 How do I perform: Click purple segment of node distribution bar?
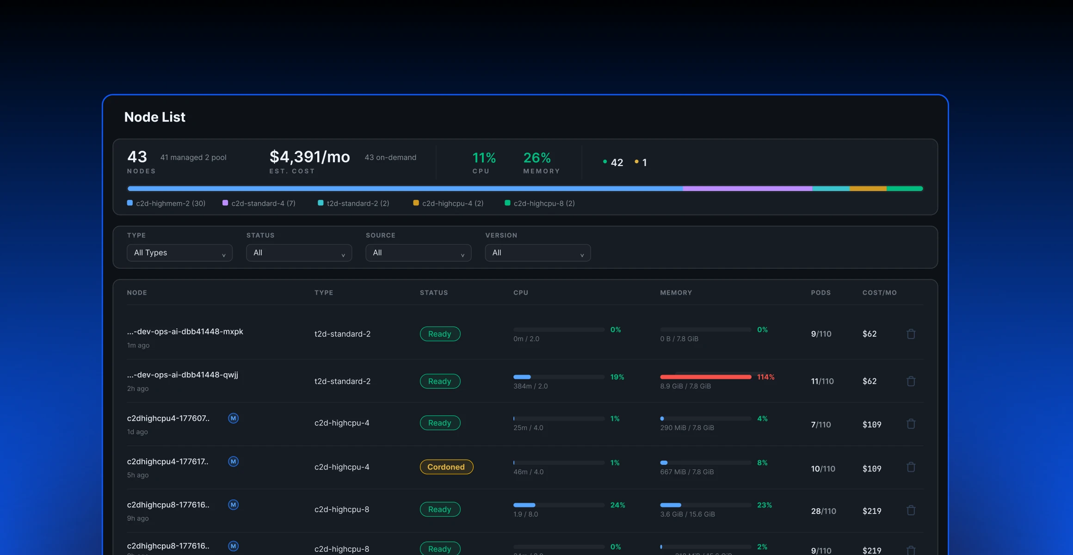(747, 189)
